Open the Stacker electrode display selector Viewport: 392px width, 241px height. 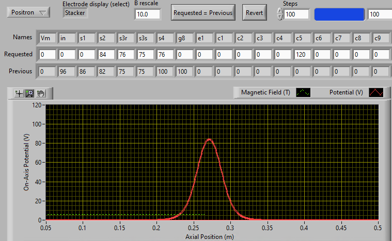tap(75, 13)
